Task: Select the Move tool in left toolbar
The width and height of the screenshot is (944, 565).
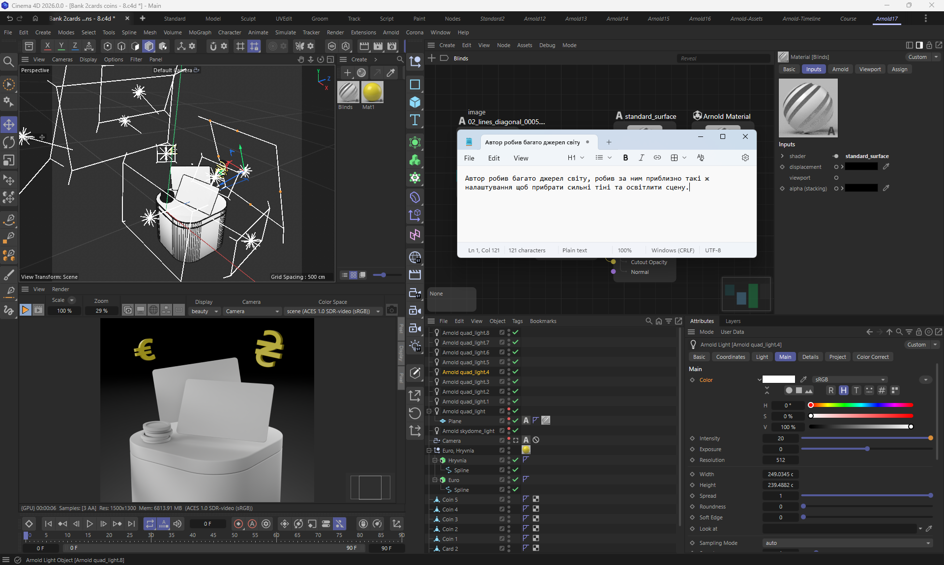Action: (x=9, y=124)
